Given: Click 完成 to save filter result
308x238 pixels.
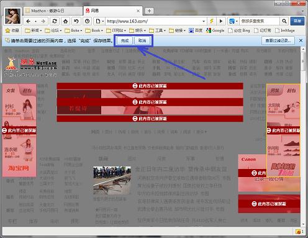Looking at the screenshot, I should (125, 40).
